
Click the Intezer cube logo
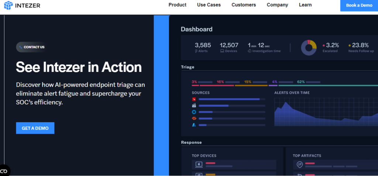[8, 5]
